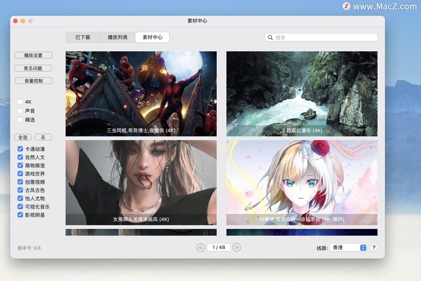Screen dimensions: 421x281
Task: Click the search magnifier icon
Action: 270,38
